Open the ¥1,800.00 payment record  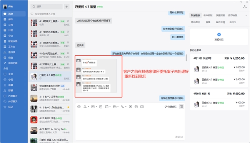[x=219, y=69]
